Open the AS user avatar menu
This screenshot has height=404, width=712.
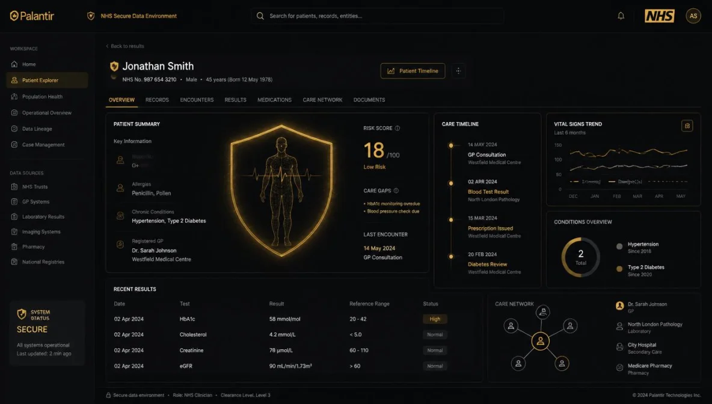(693, 16)
